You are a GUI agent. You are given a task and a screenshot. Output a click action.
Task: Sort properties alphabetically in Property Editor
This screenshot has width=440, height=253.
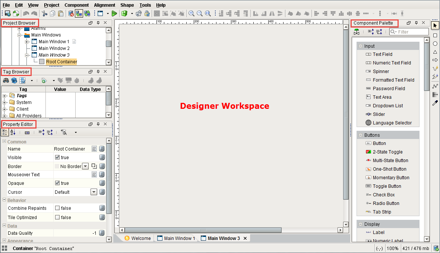pos(13,132)
